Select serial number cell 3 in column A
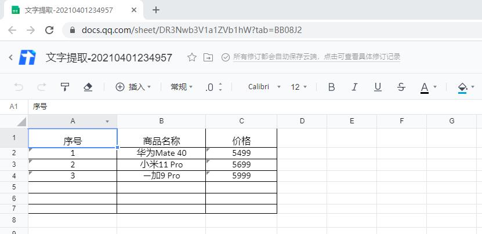 (x=73, y=176)
